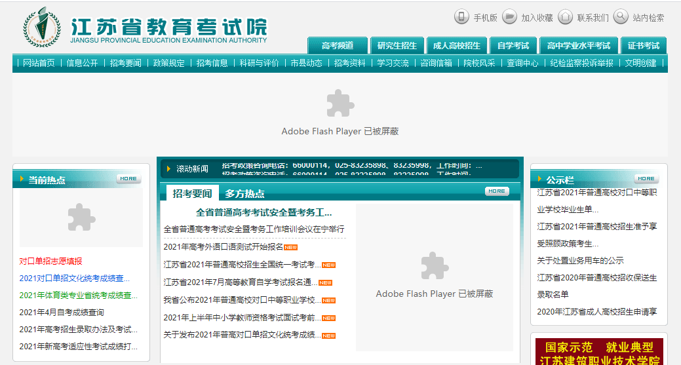Click the 江苏建筑职业技术学院 red banner

599,351
